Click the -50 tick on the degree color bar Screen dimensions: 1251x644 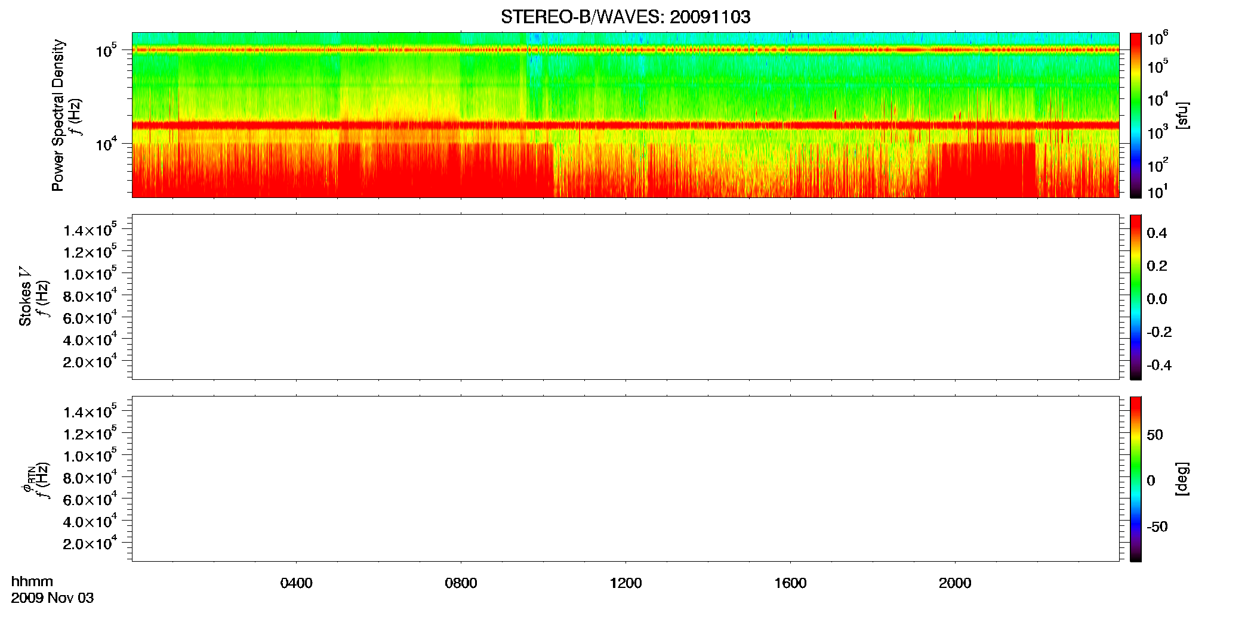point(1157,527)
